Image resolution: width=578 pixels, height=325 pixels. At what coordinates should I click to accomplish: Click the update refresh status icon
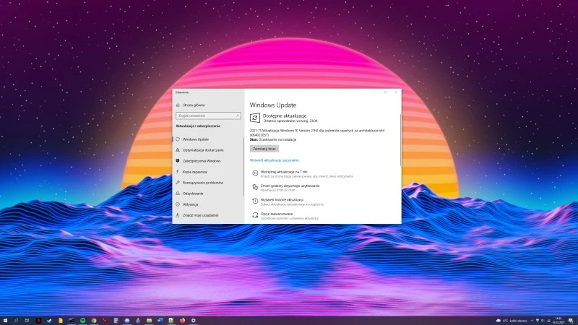pos(255,118)
